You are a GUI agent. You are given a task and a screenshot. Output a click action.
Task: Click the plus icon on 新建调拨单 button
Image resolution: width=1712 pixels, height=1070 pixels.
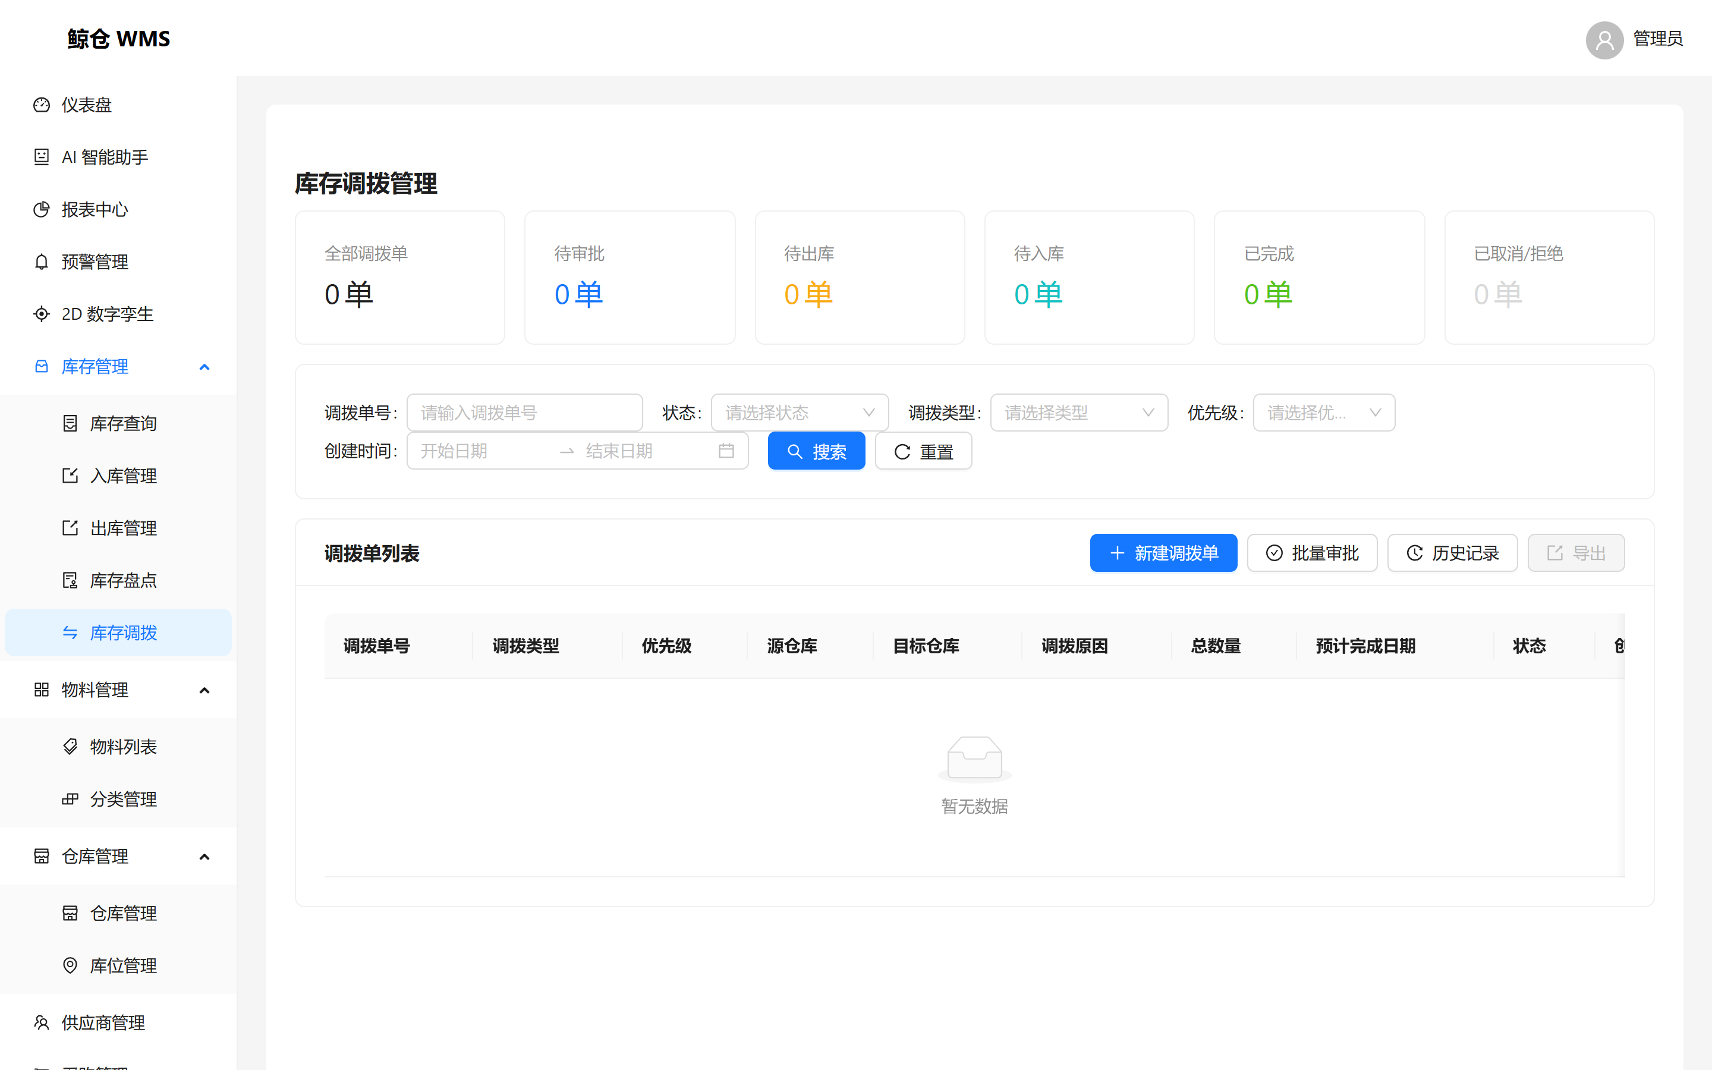coord(1117,553)
